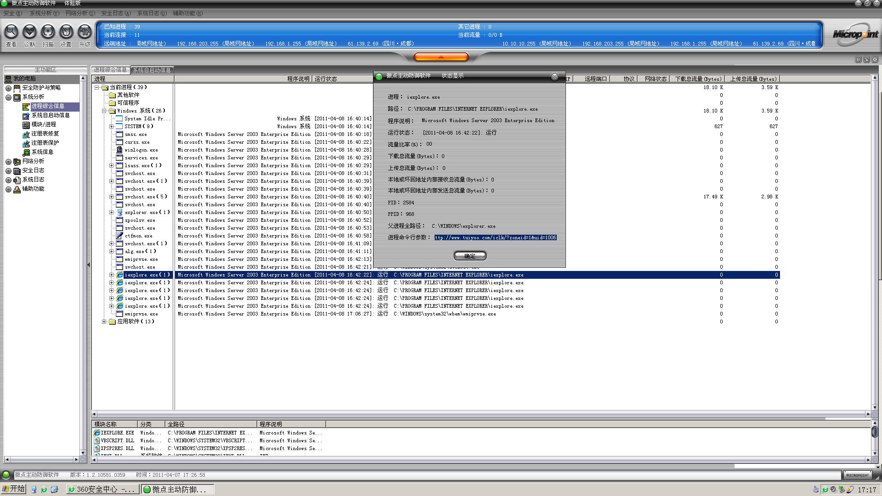Expand 安全防护与策略 sidebar node

(x=8, y=88)
